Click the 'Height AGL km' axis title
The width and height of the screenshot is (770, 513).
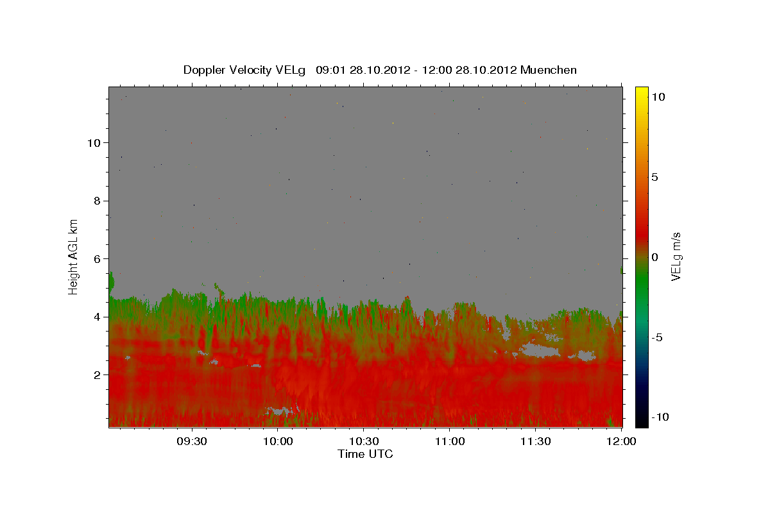[x=74, y=256]
